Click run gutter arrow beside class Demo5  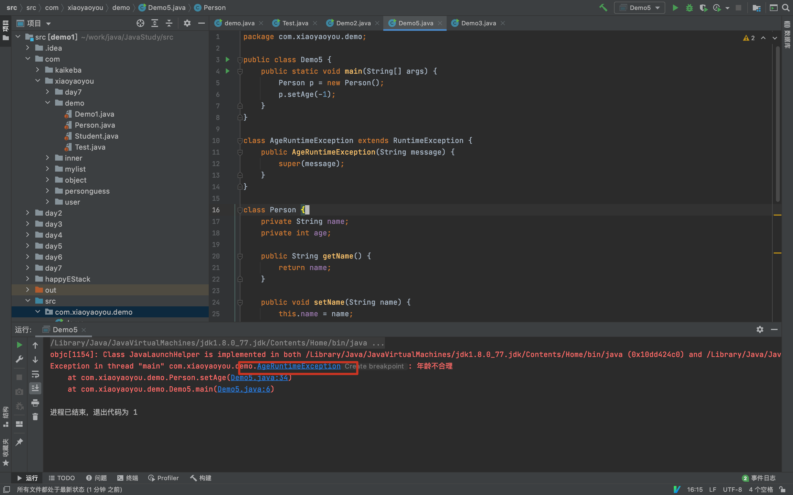point(228,60)
